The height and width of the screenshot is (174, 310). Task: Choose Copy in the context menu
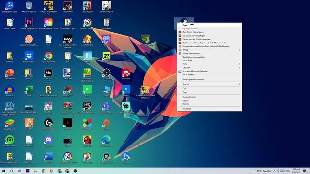pos(209,92)
